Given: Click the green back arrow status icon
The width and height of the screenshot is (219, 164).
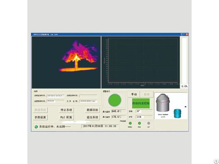Looking at the screenshot, I should 36,126.
